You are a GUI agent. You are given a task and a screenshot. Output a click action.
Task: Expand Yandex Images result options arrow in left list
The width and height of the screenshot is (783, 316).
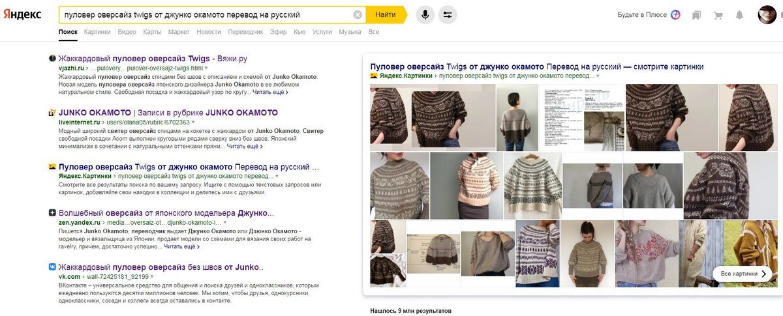277,177
